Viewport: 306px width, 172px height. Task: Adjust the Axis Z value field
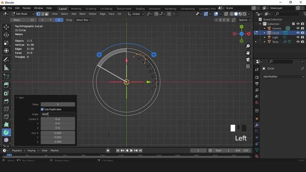[58, 142]
